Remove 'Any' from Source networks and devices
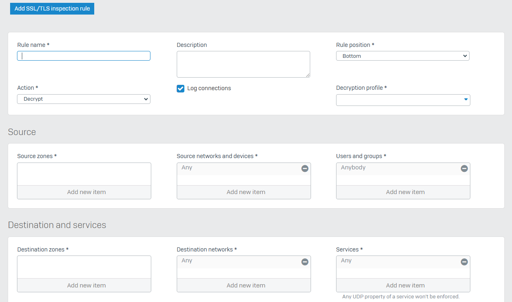 tap(305, 169)
